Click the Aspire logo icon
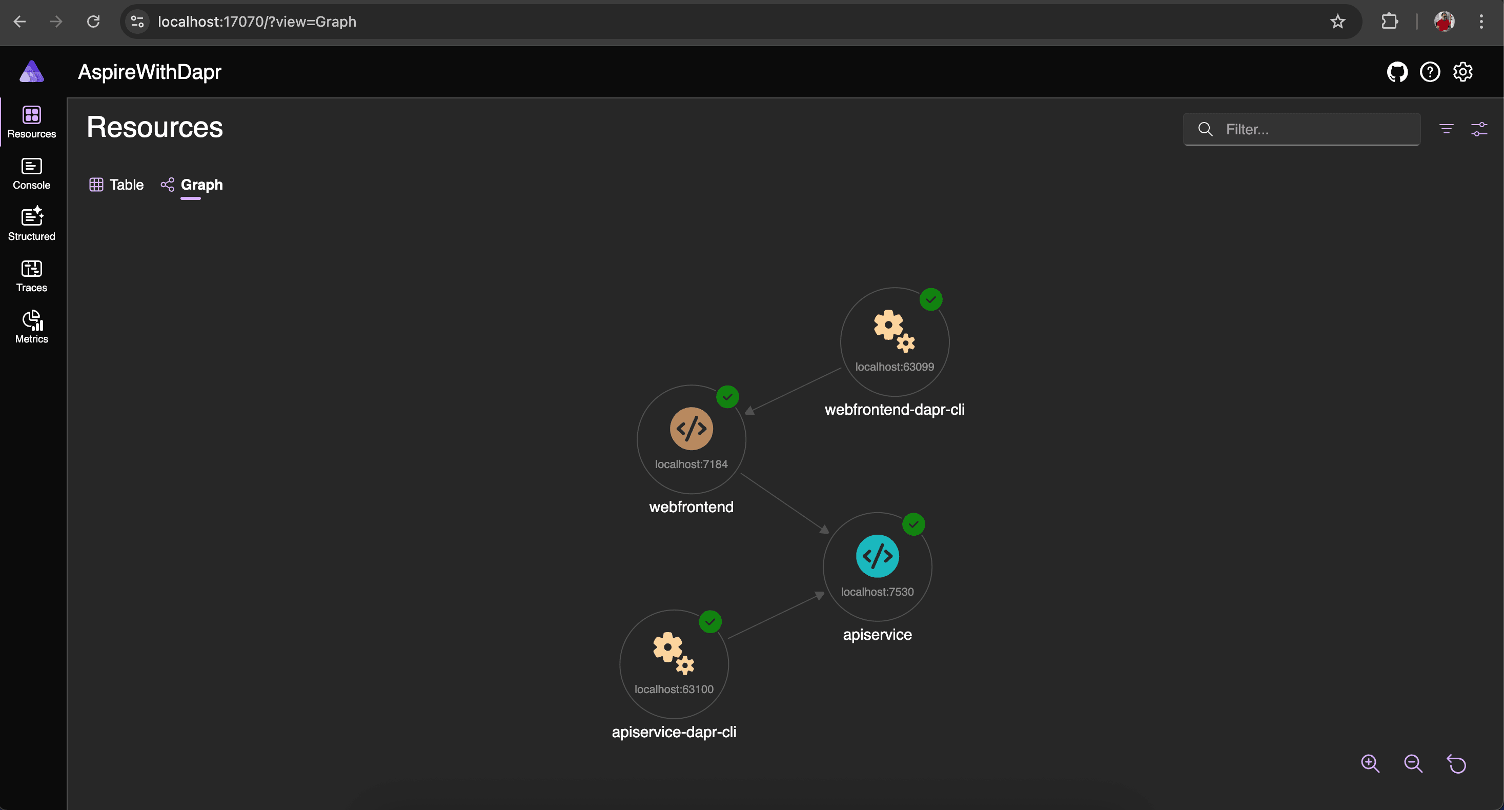This screenshot has height=810, width=1504. (x=32, y=72)
